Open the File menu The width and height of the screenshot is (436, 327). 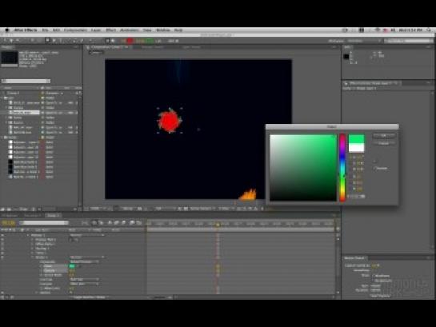click(x=45, y=30)
